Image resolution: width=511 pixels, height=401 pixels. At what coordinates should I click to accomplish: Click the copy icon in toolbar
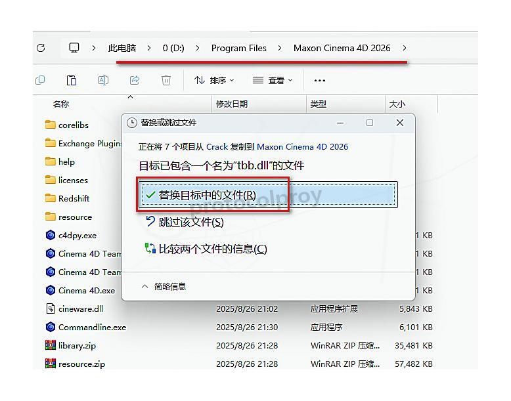coord(40,80)
